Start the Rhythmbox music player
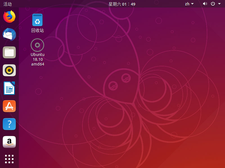This screenshot has height=168, width=225. pos(9,70)
